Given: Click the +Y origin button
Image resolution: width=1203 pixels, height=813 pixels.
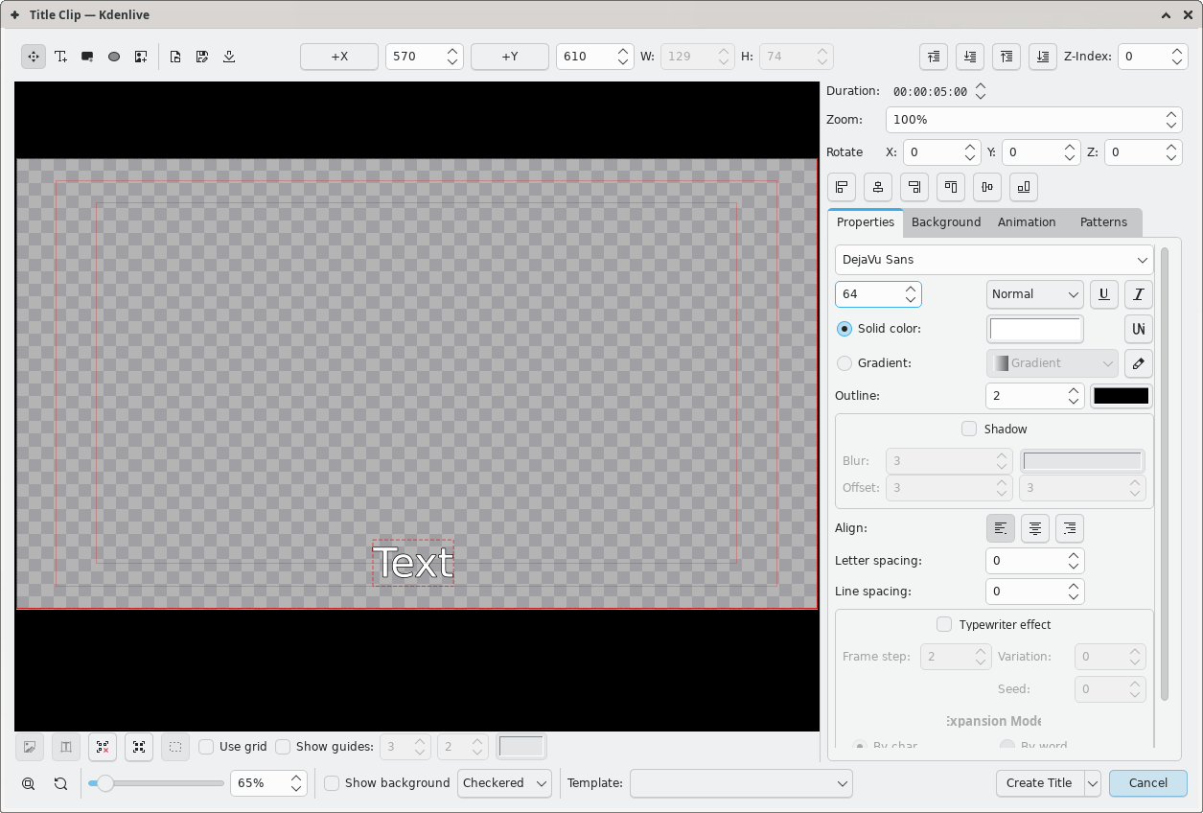Looking at the screenshot, I should coord(510,57).
